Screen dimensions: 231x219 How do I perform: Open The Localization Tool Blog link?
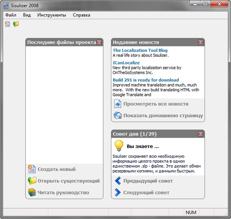pyautogui.click(x=140, y=51)
